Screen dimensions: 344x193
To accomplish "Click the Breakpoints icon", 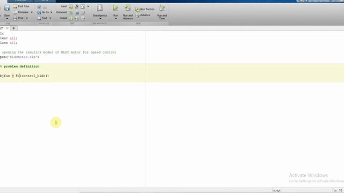I will (100, 8).
